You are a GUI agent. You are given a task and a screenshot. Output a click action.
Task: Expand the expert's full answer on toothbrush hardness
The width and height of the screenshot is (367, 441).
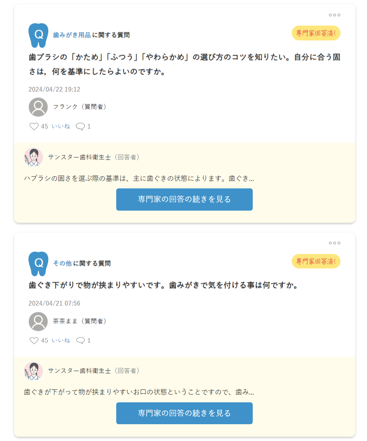pos(184,199)
